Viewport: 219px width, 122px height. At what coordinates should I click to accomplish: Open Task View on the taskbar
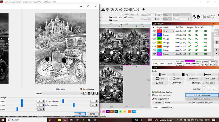[x=50, y=120]
